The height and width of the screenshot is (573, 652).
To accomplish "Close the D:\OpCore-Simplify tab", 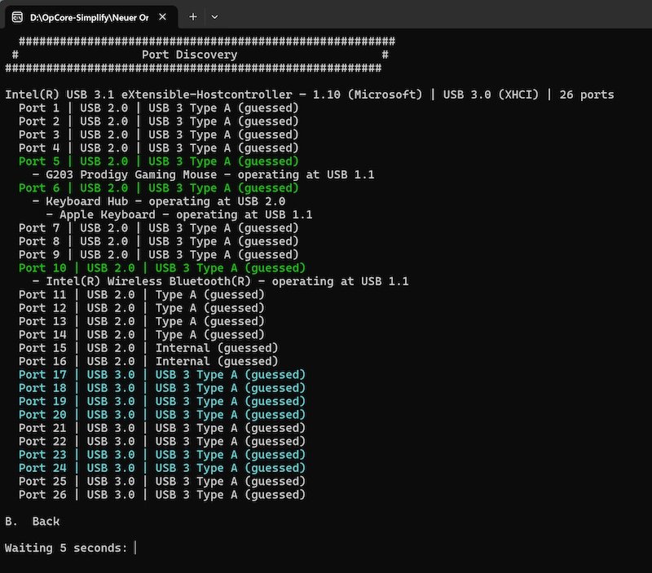I will click(162, 17).
